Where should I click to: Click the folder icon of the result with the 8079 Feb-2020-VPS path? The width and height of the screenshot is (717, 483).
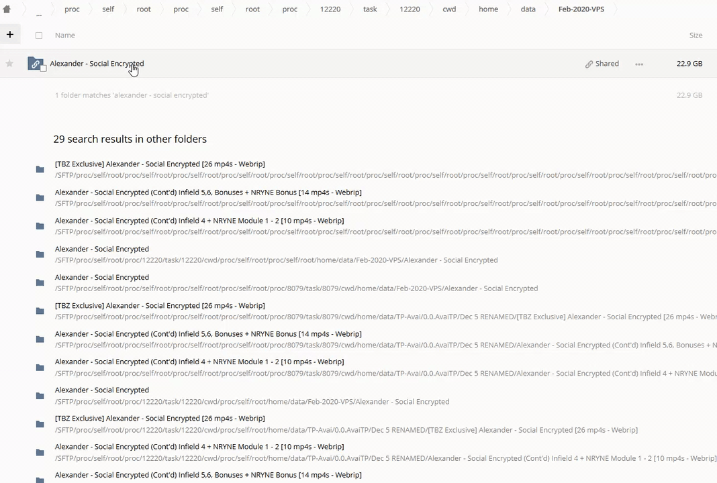click(x=40, y=282)
